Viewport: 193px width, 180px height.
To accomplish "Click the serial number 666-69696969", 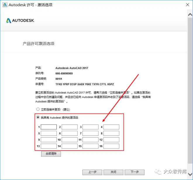I will pos(64,73).
